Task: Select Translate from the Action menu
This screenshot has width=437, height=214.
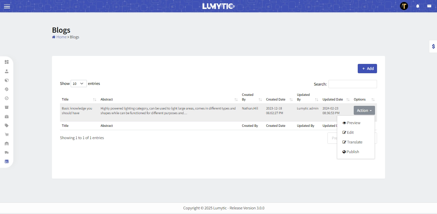Action: pyautogui.click(x=354, y=142)
